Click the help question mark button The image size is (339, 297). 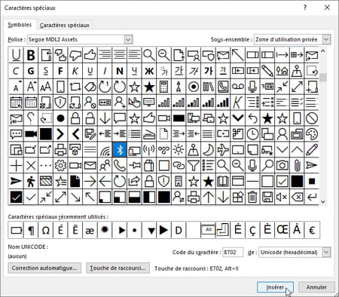pyautogui.click(x=305, y=8)
